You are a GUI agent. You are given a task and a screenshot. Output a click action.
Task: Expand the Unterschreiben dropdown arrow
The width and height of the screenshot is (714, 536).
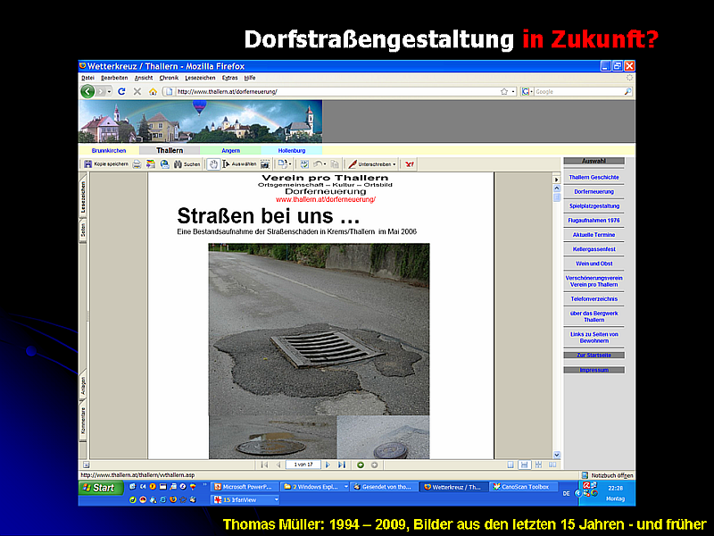click(394, 164)
